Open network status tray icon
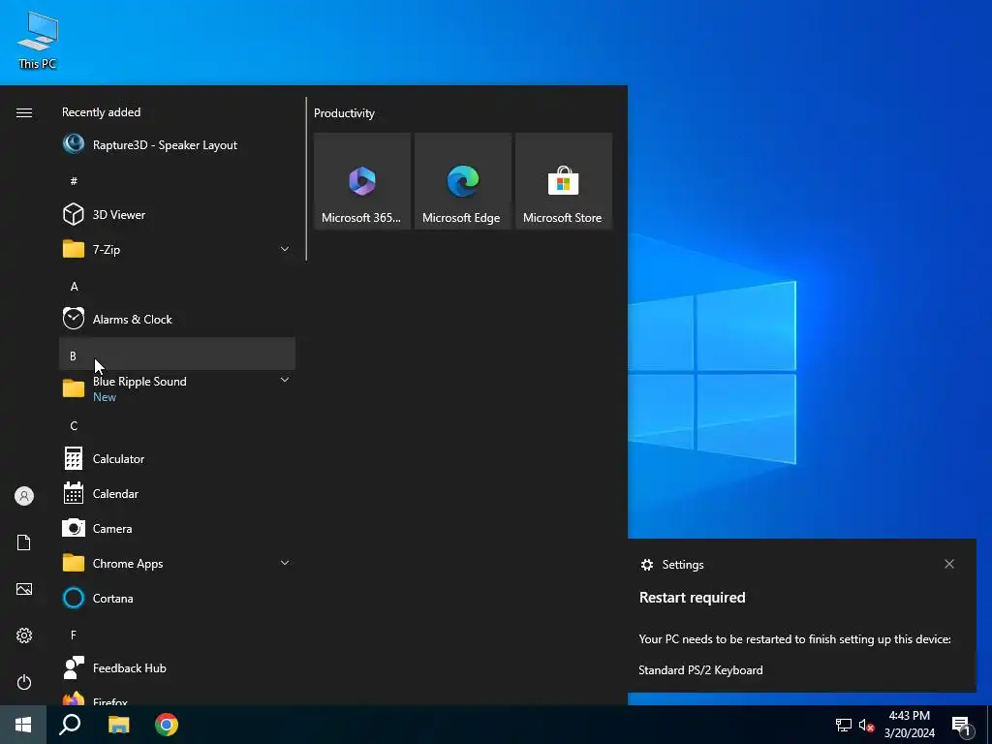This screenshot has width=992, height=744. (844, 725)
